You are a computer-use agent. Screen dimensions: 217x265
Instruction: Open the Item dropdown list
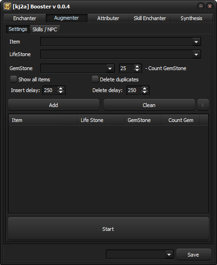point(120,42)
